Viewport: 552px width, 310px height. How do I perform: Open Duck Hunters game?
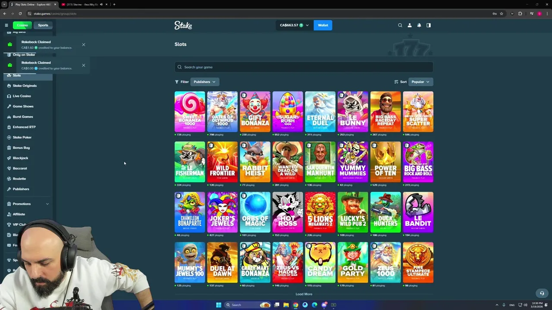(386, 212)
